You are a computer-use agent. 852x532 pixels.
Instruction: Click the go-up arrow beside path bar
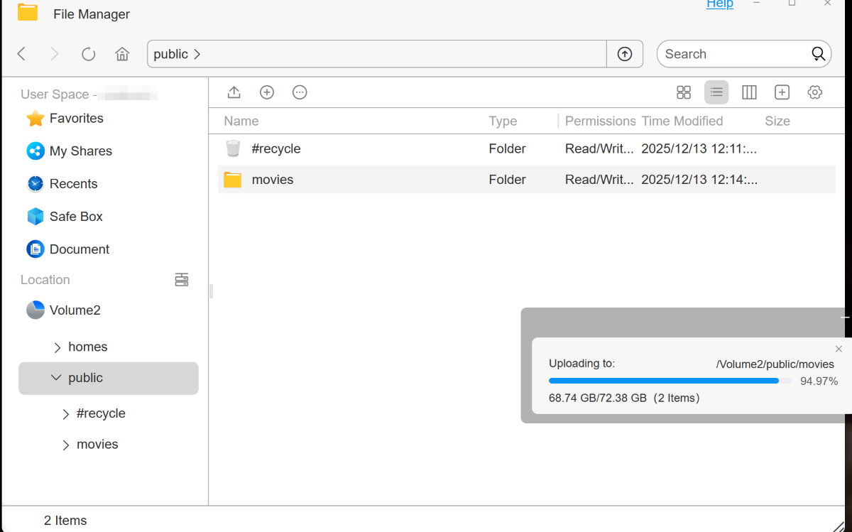pos(625,54)
